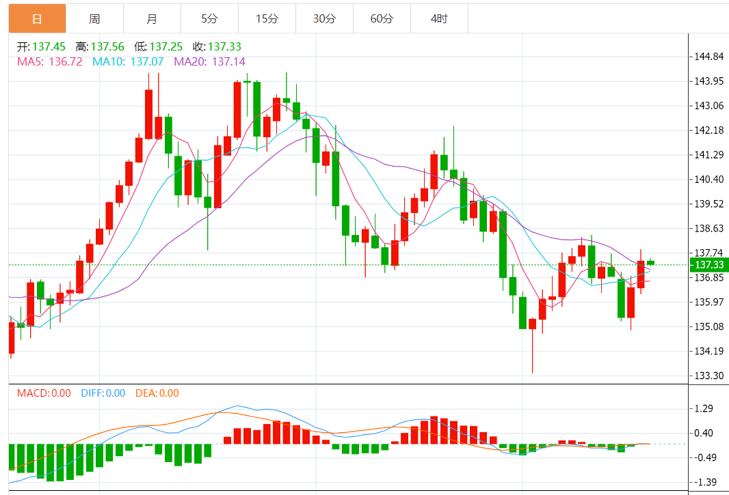Viewport: 729px width, 495px height.
Task: Open the 4时 interval tab
Action: (439, 18)
